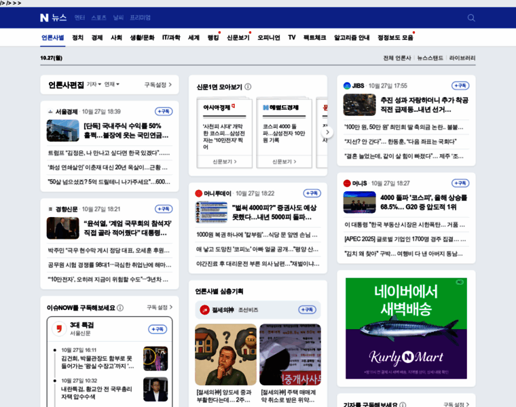Screen dimensions: 516x407
Task: Open the 기자 dropdown in 언론사편집
Action: click(x=94, y=85)
